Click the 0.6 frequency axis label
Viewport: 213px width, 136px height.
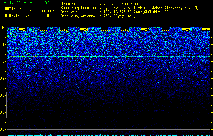[x=2, y=129]
